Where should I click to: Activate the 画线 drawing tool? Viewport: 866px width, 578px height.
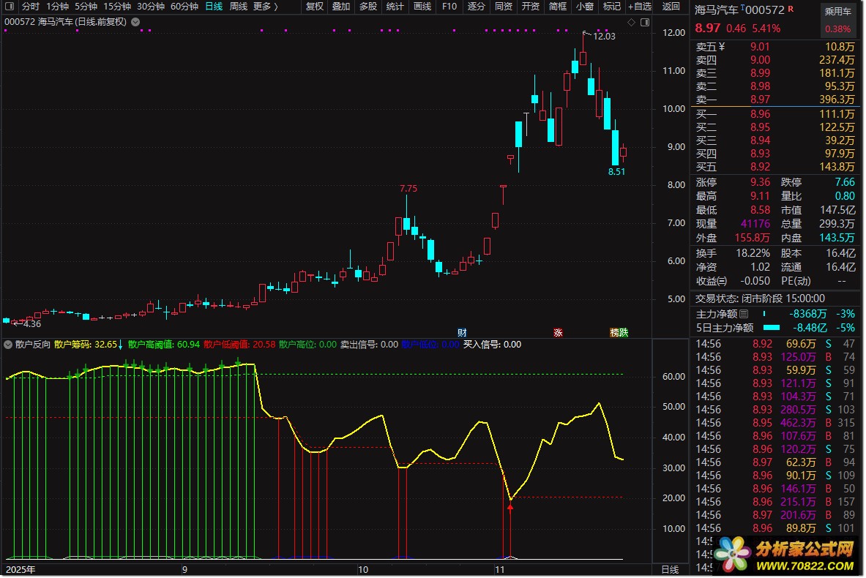(x=422, y=7)
